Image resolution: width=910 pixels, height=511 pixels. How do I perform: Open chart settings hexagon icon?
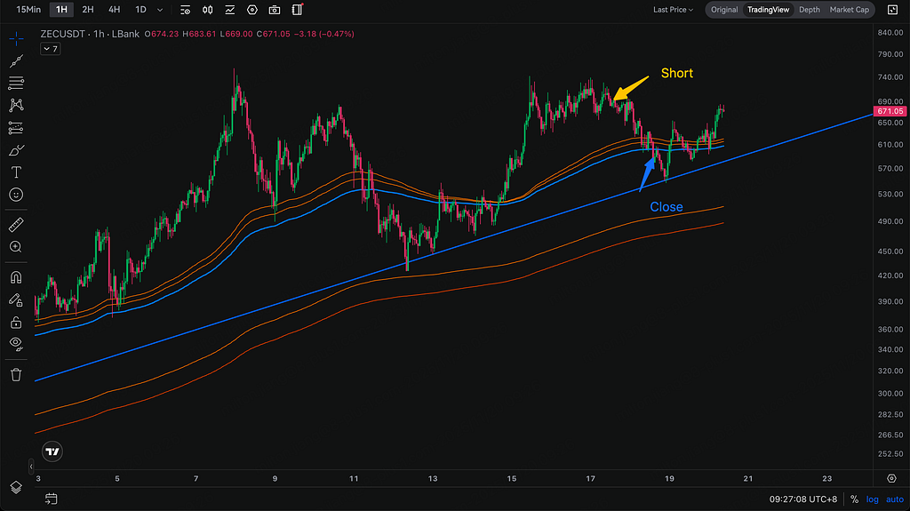point(251,10)
